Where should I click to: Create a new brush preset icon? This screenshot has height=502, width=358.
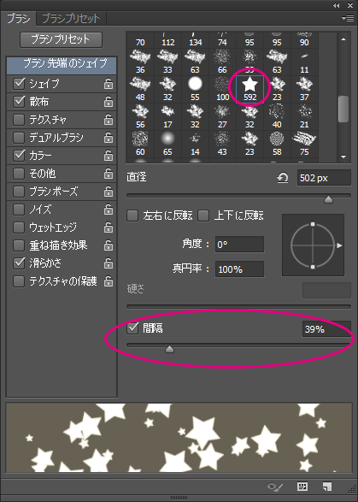click(x=327, y=487)
